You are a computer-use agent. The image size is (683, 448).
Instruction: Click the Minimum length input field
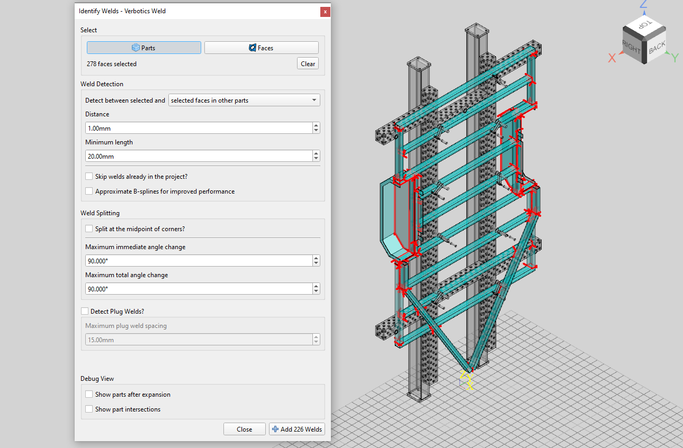tap(199, 156)
